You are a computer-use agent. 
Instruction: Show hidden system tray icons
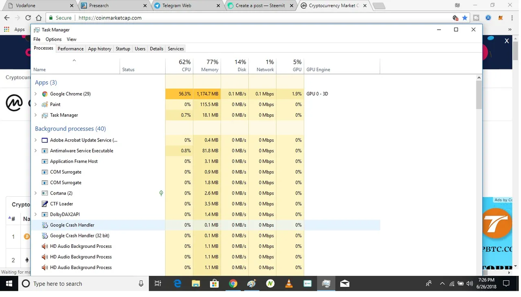(442, 284)
